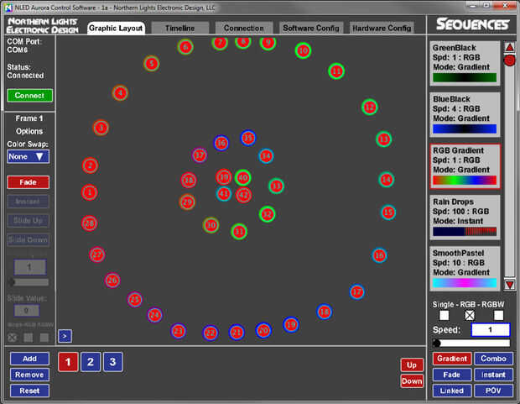Select LED pixel 12 on outer ring
Viewport: 520px width, 404px height.
369,107
